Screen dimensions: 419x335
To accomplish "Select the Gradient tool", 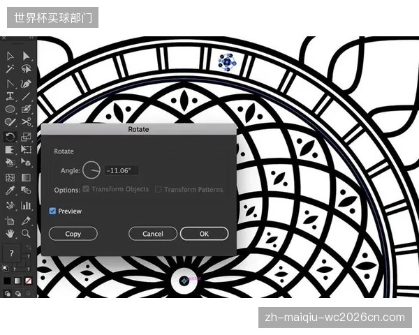I will coord(26,178).
